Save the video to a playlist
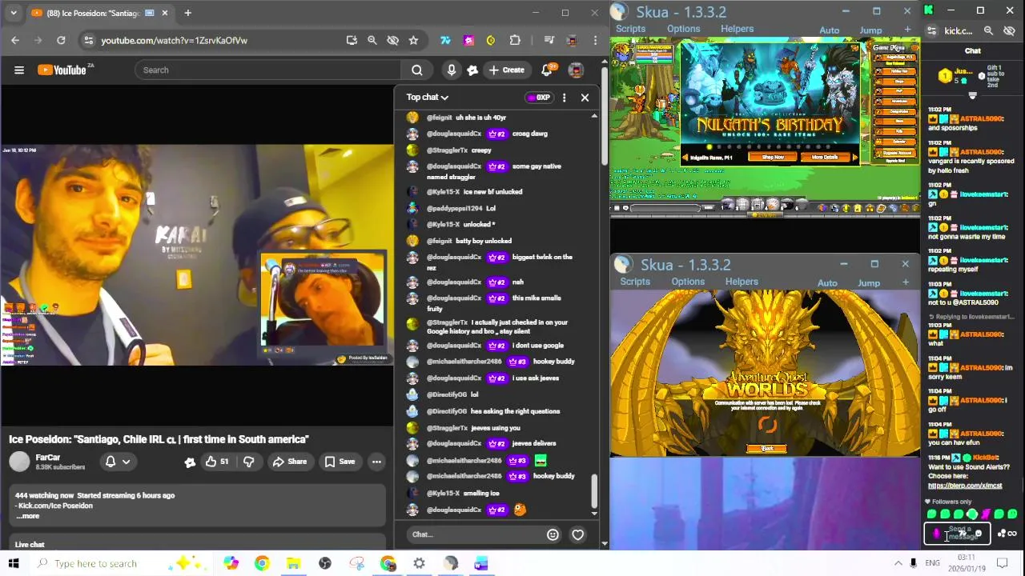The height and width of the screenshot is (576, 1025). pos(340,462)
